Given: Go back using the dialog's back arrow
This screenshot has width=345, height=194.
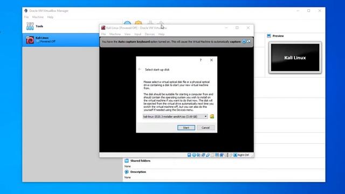Looking at the screenshot, I should pos(140,70).
